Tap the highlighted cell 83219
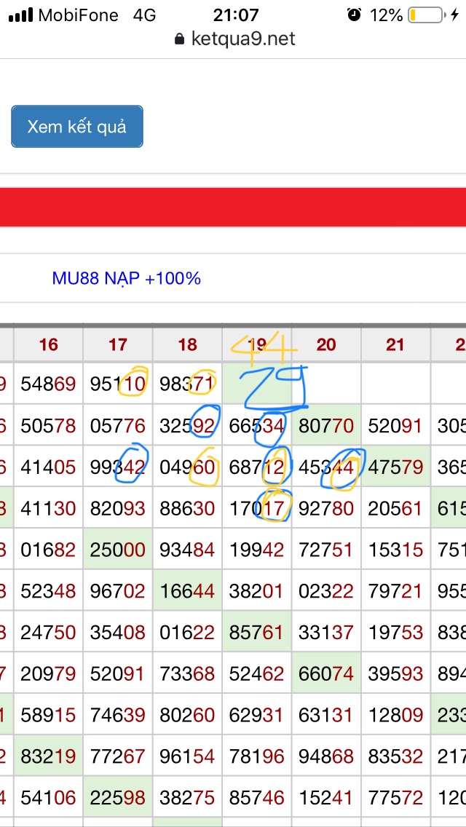466x827 pixels. coord(48,758)
